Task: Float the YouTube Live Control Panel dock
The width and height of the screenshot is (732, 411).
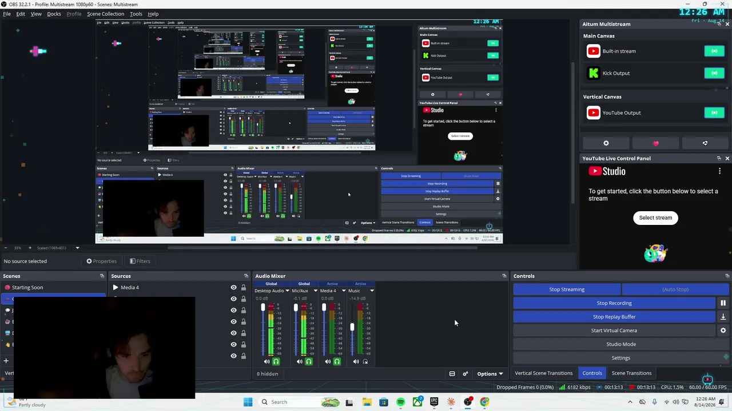Action: pyautogui.click(x=719, y=158)
